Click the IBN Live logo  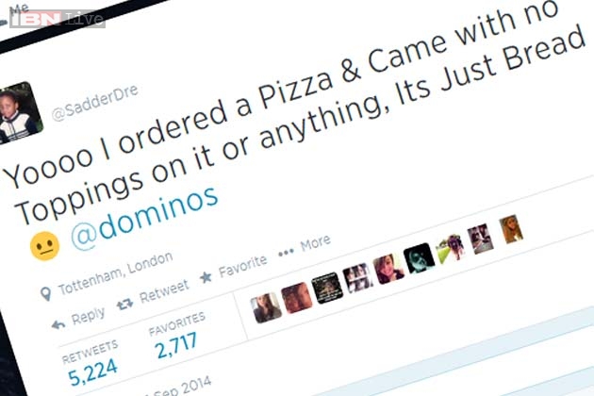58,18
